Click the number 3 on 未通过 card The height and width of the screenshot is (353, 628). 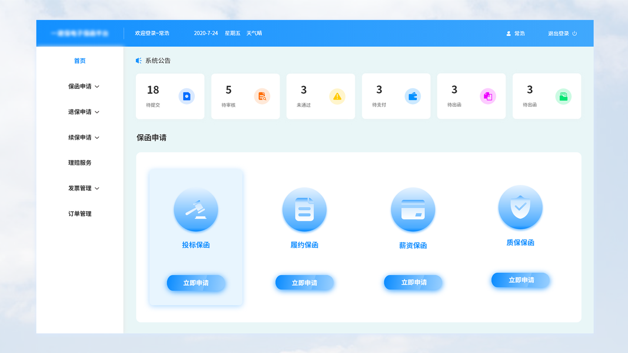point(304,90)
